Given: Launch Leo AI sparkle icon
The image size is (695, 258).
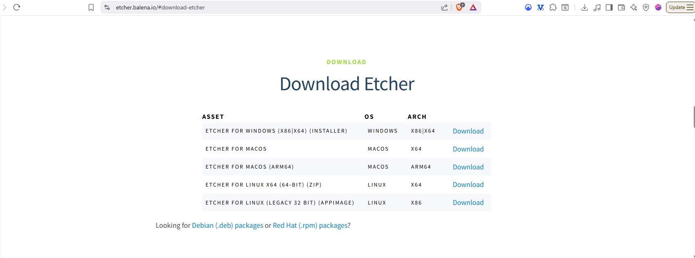Looking at the screenshot, I should [x=634, y=7].
